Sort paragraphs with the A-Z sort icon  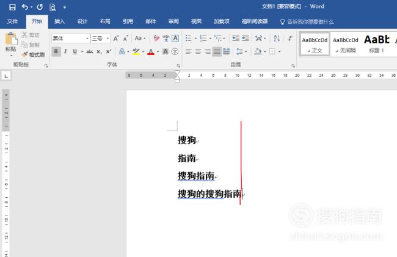[277, 38]
